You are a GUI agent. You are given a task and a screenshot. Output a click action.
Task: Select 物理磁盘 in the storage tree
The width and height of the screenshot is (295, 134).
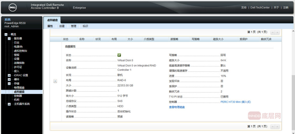(19, 88)
